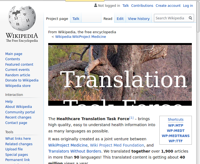Click "From Wikipedia, the free encyclopedia" text
The height and width of the screenshot is (164, 200).
[82, 32]
